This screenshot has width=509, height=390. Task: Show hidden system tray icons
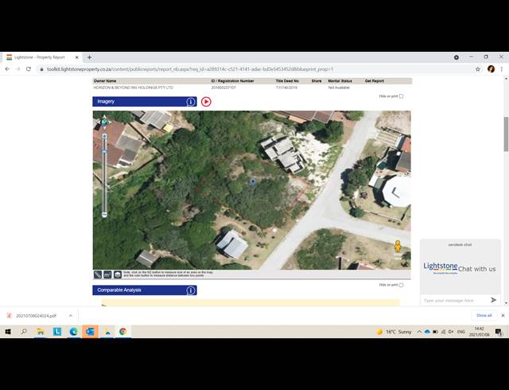(419, 332)
